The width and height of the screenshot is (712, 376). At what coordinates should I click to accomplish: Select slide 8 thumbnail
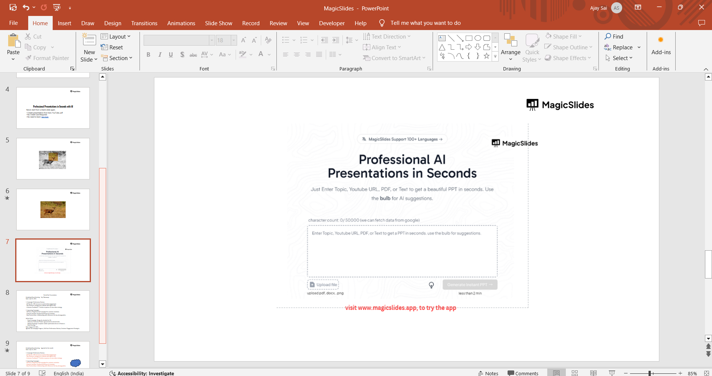pyautogui.click(x=53, y=311)
